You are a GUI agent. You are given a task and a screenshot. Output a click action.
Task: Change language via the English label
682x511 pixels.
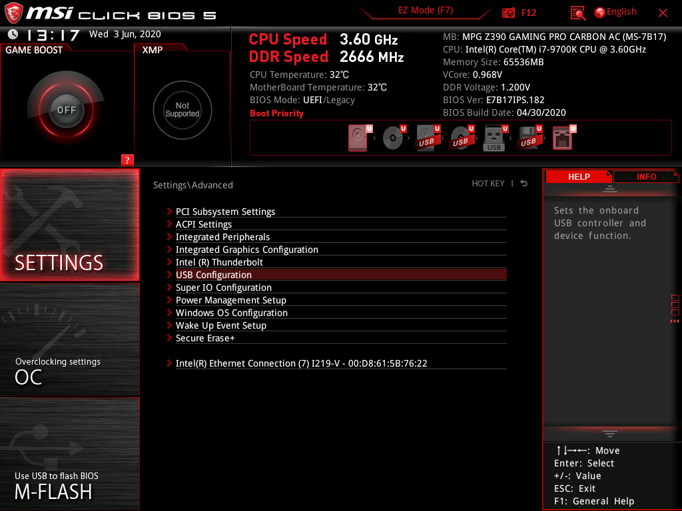click(621, 12)
